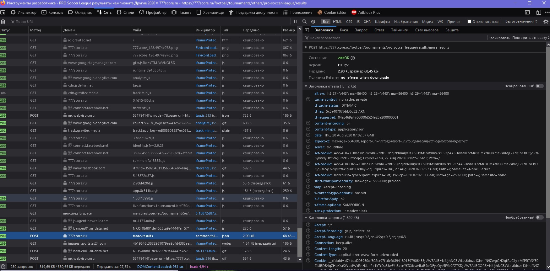Sort requests by the Домен column
The image size is (550, 271).
[96, 30]
